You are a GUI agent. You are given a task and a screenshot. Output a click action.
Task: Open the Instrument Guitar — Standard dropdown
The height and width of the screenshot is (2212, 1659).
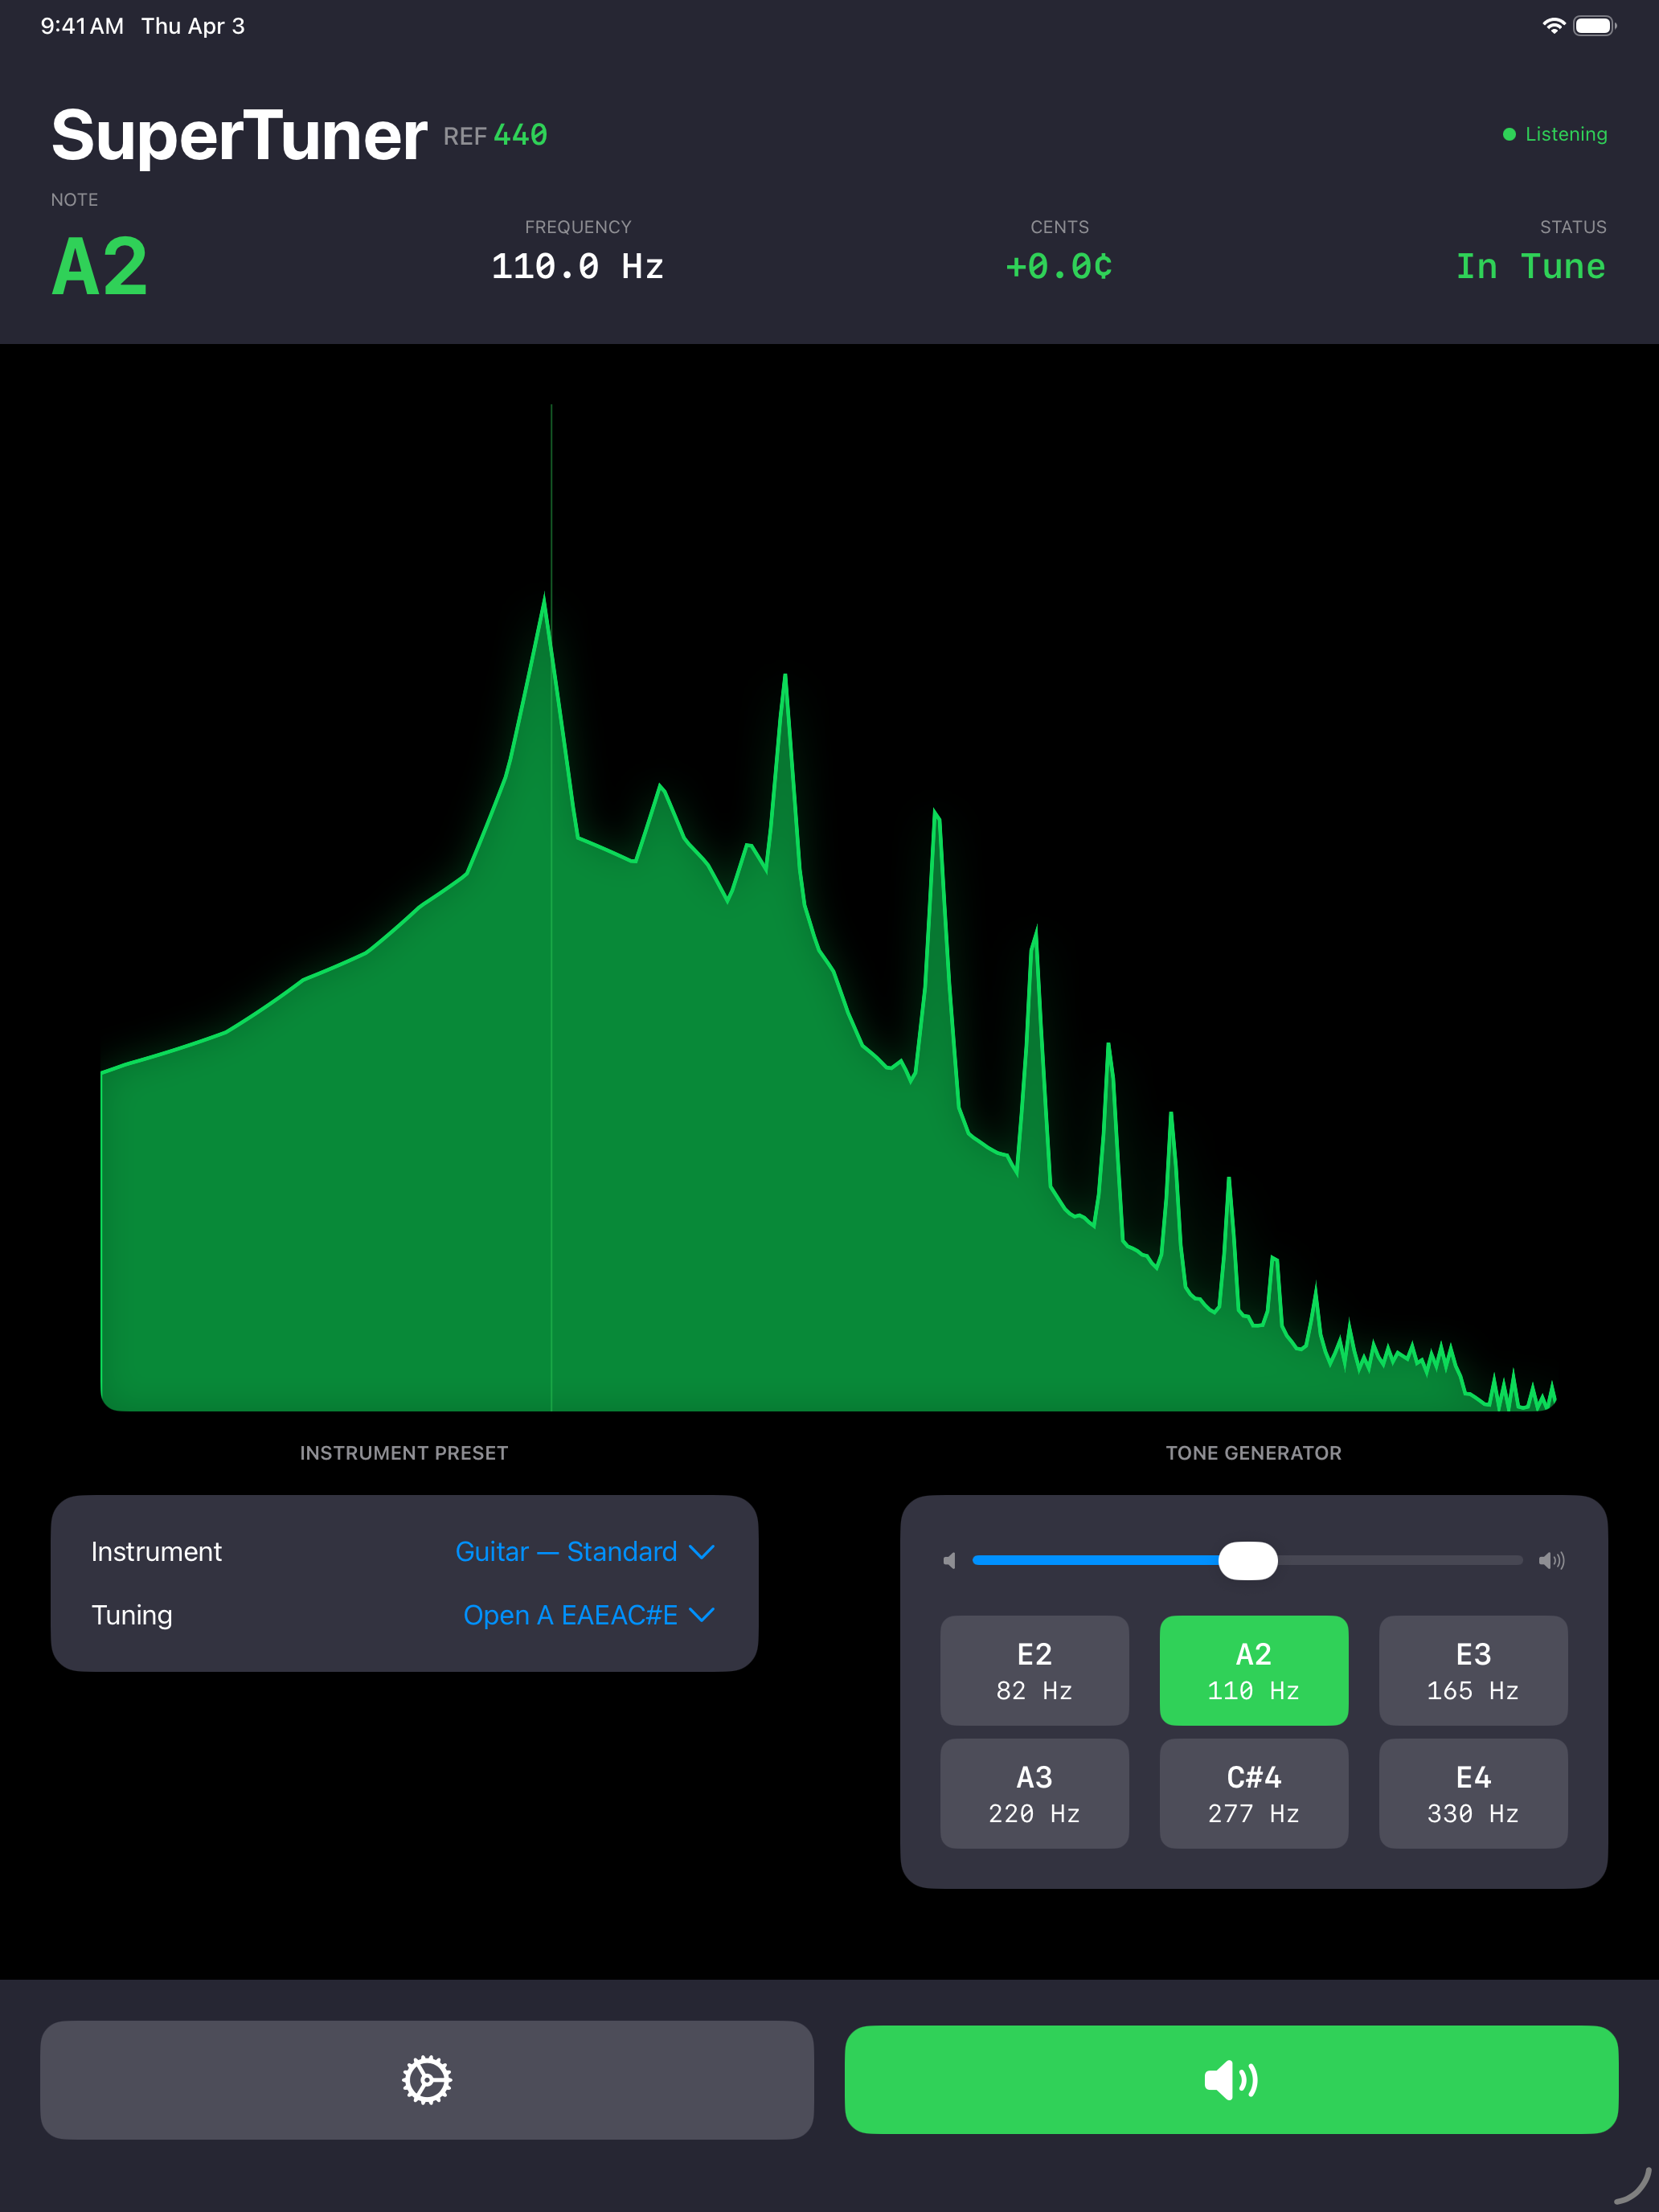(x=585, y=1551)
